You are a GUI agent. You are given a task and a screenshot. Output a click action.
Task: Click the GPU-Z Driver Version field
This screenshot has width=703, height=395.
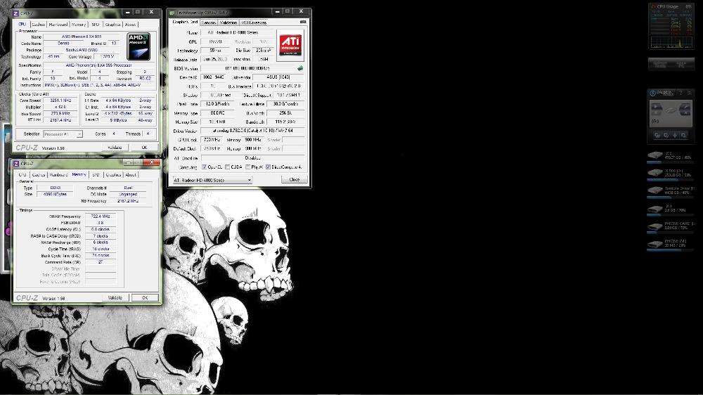point(252,131)
